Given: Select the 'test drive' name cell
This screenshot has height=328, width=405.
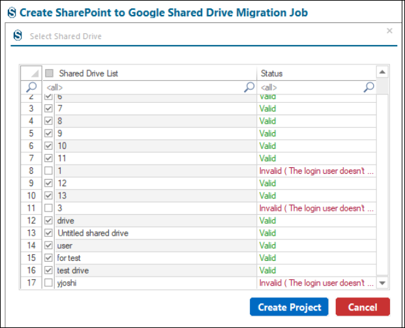Looking at the screenshot, I should [156, 270].
